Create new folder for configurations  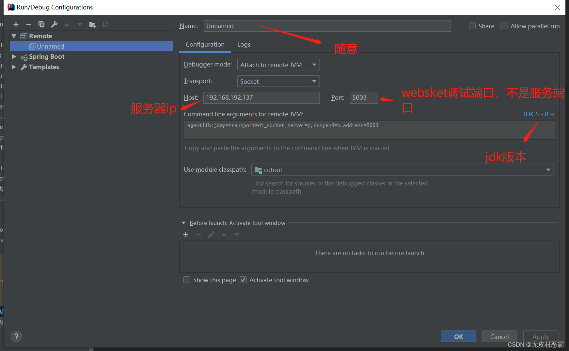93,24
